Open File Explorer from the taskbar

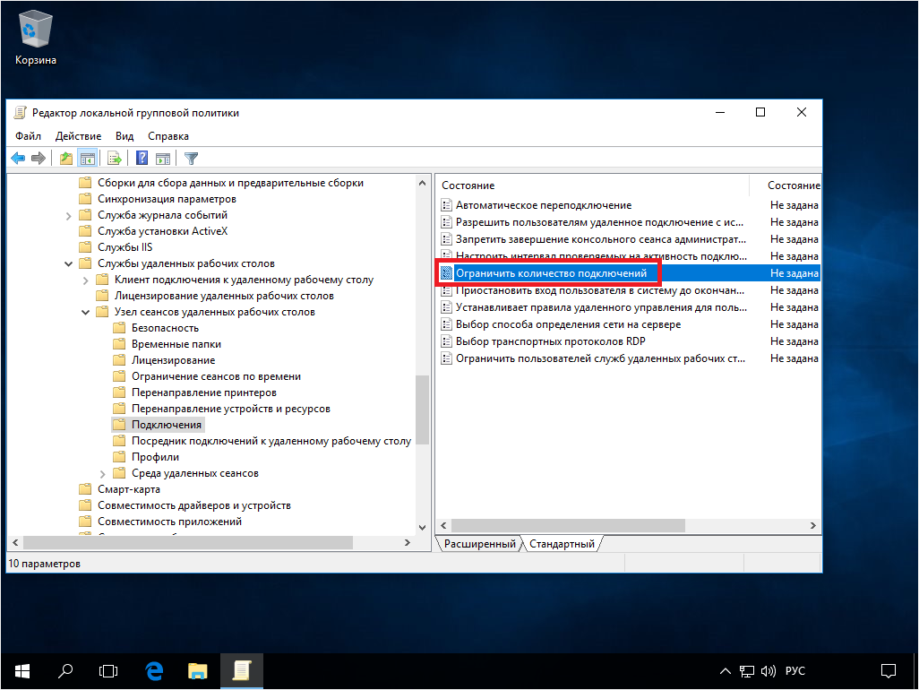coord(197,669)
